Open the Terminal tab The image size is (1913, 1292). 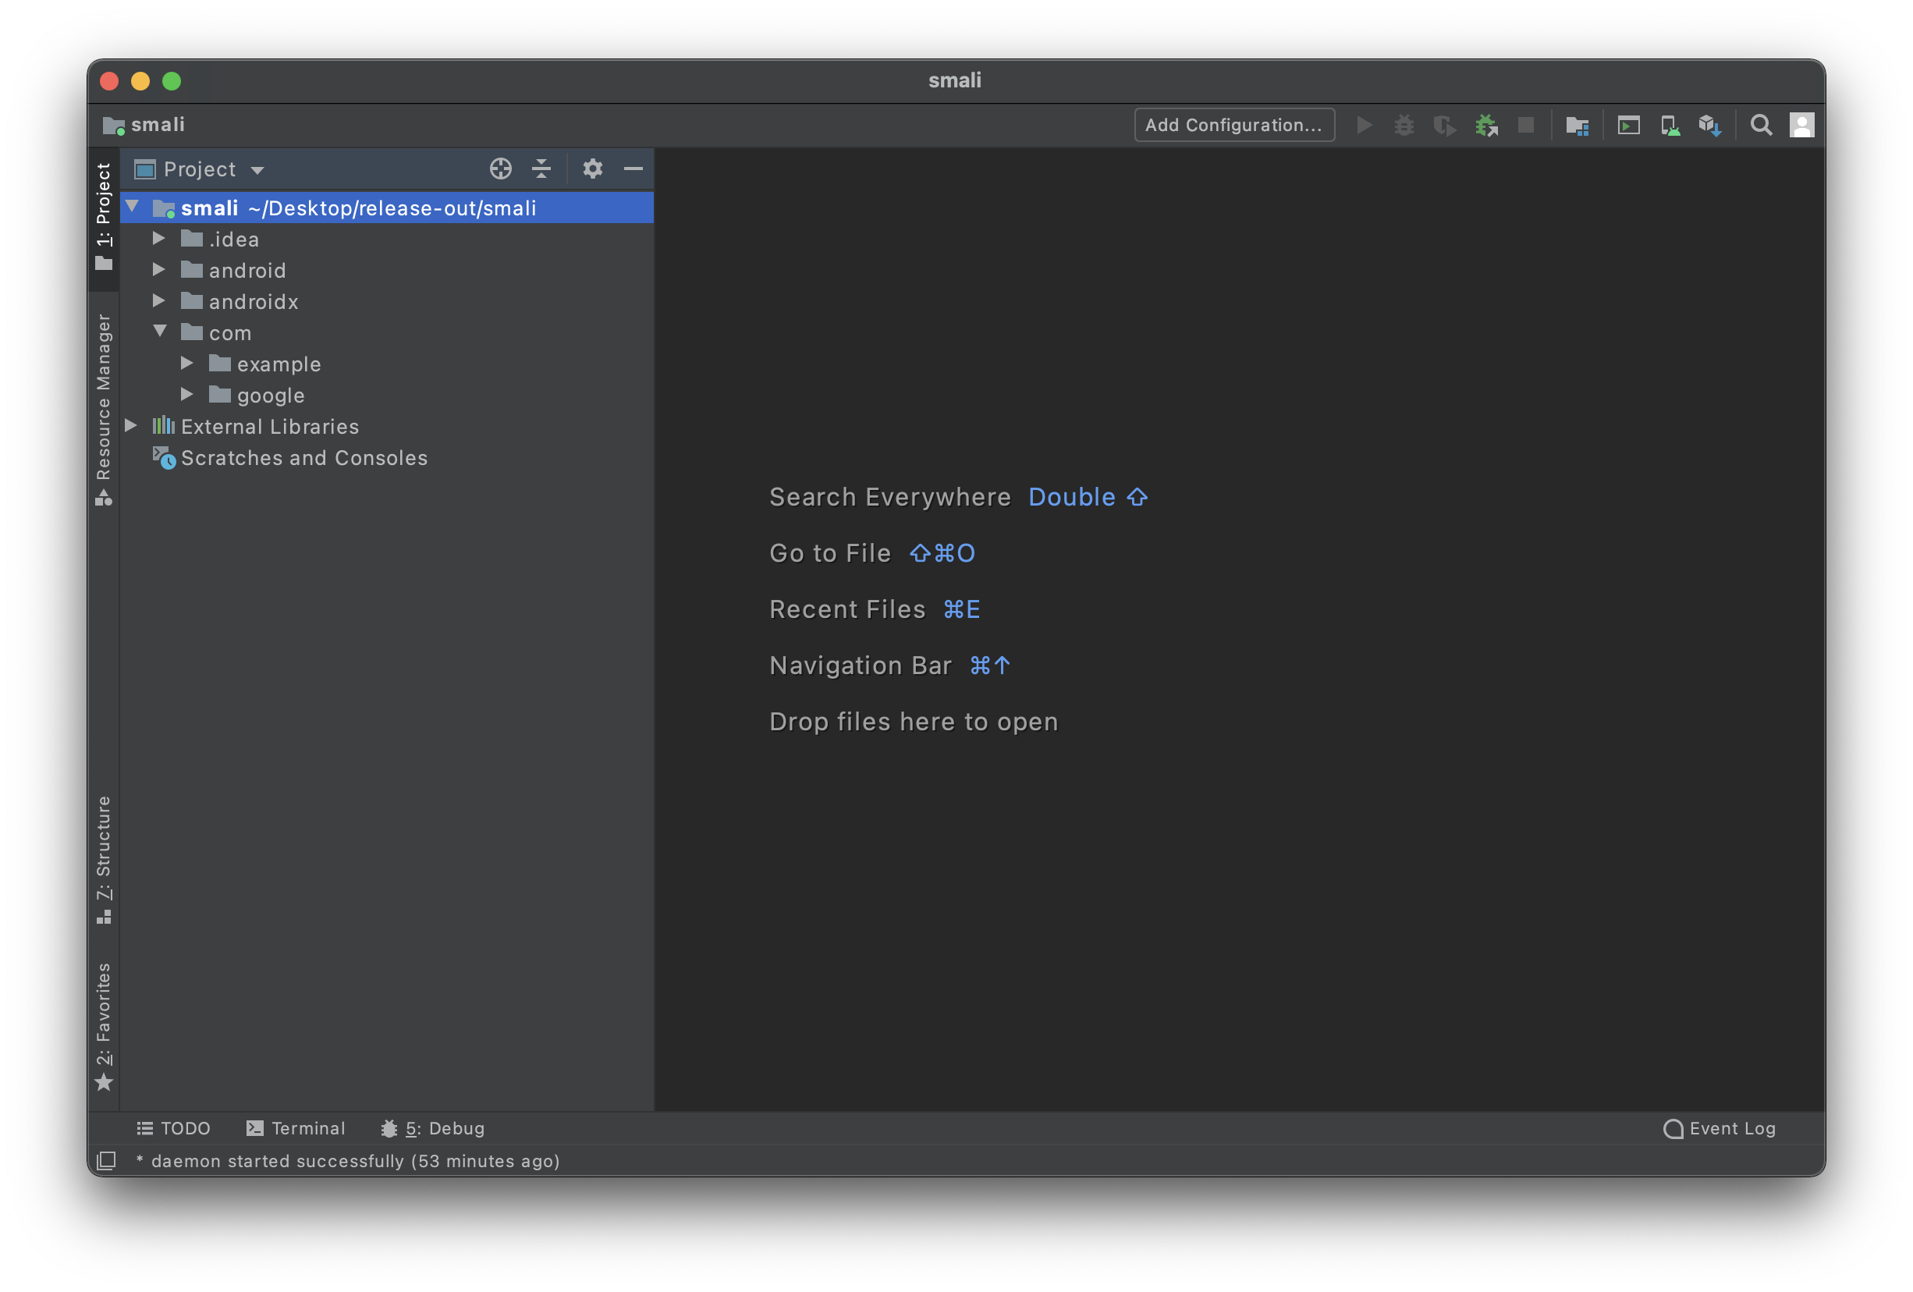[296, 1128]
